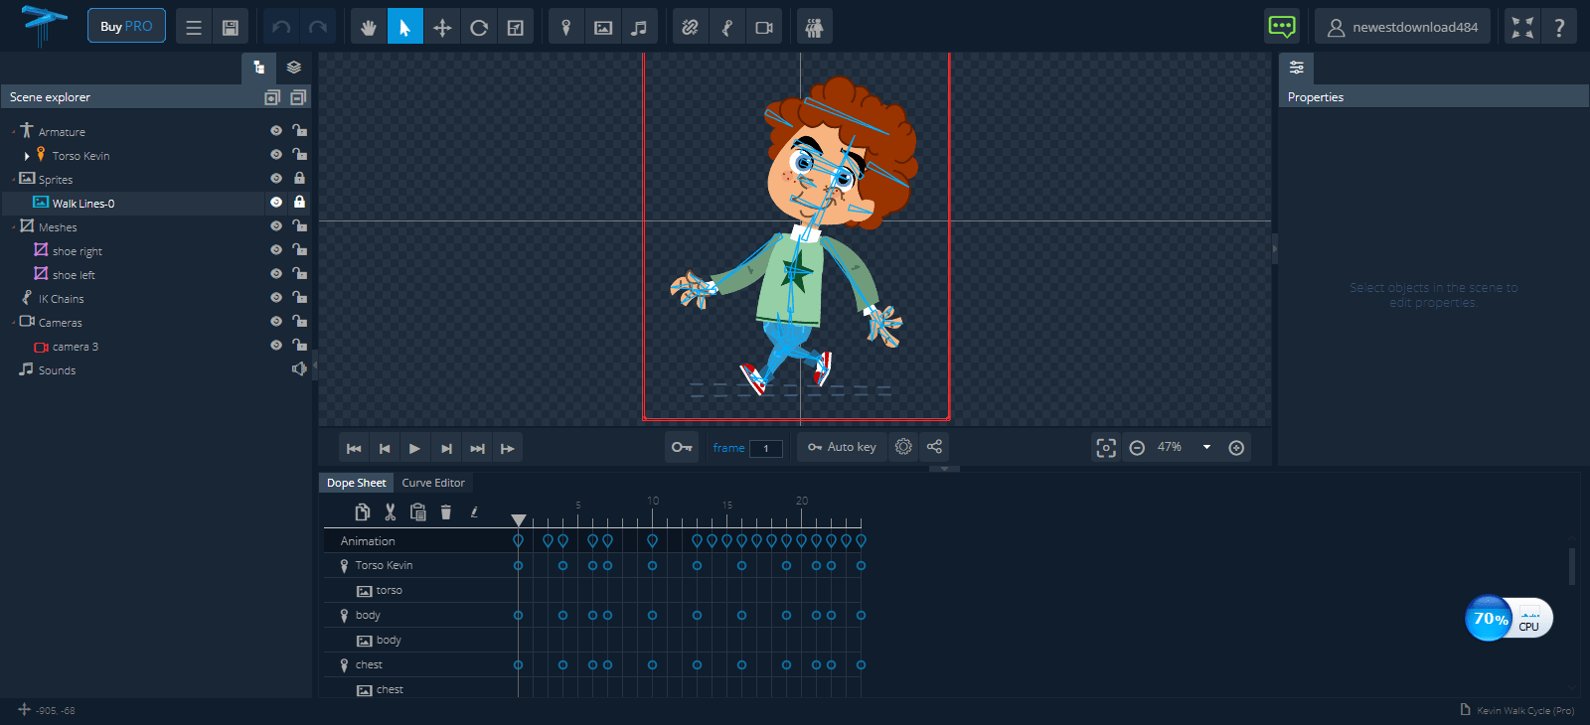
Task: Open the green chat feedback icon
Action: tap(1282, 27)
